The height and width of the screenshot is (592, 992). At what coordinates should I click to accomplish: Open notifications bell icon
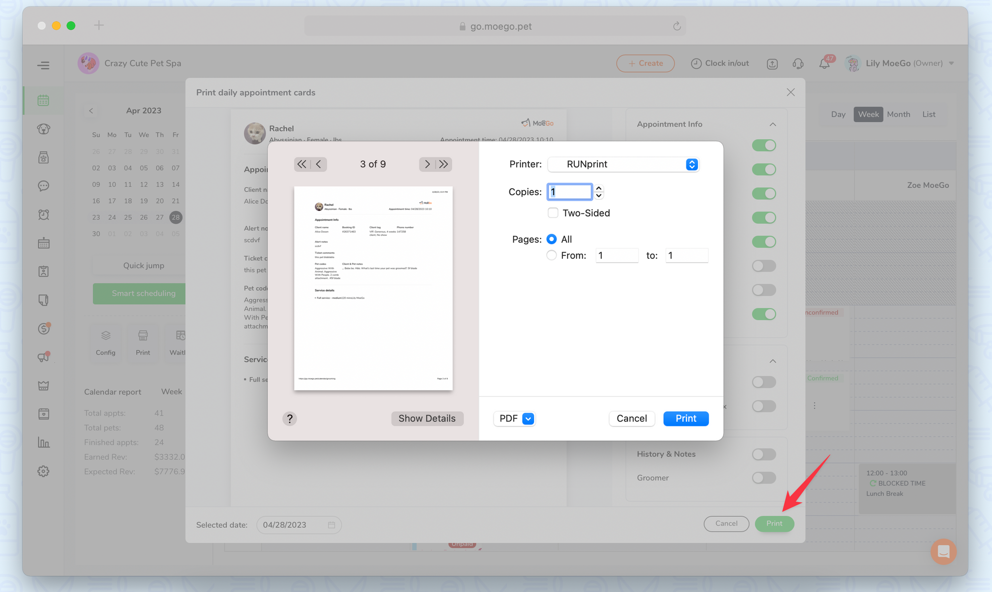(x=824, y=63)
